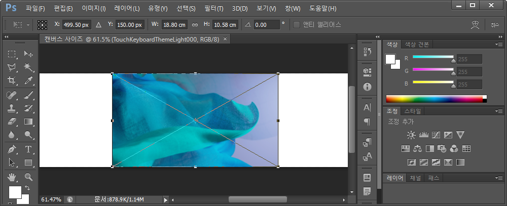
Task: Close the 캔버스 사이즈 document tab
Action: point(225,39)
